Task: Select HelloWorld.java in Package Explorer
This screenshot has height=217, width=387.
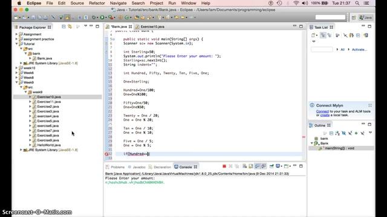Action: [49, 145]
